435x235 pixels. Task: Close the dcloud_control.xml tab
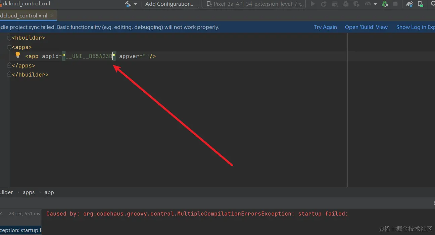52,16
